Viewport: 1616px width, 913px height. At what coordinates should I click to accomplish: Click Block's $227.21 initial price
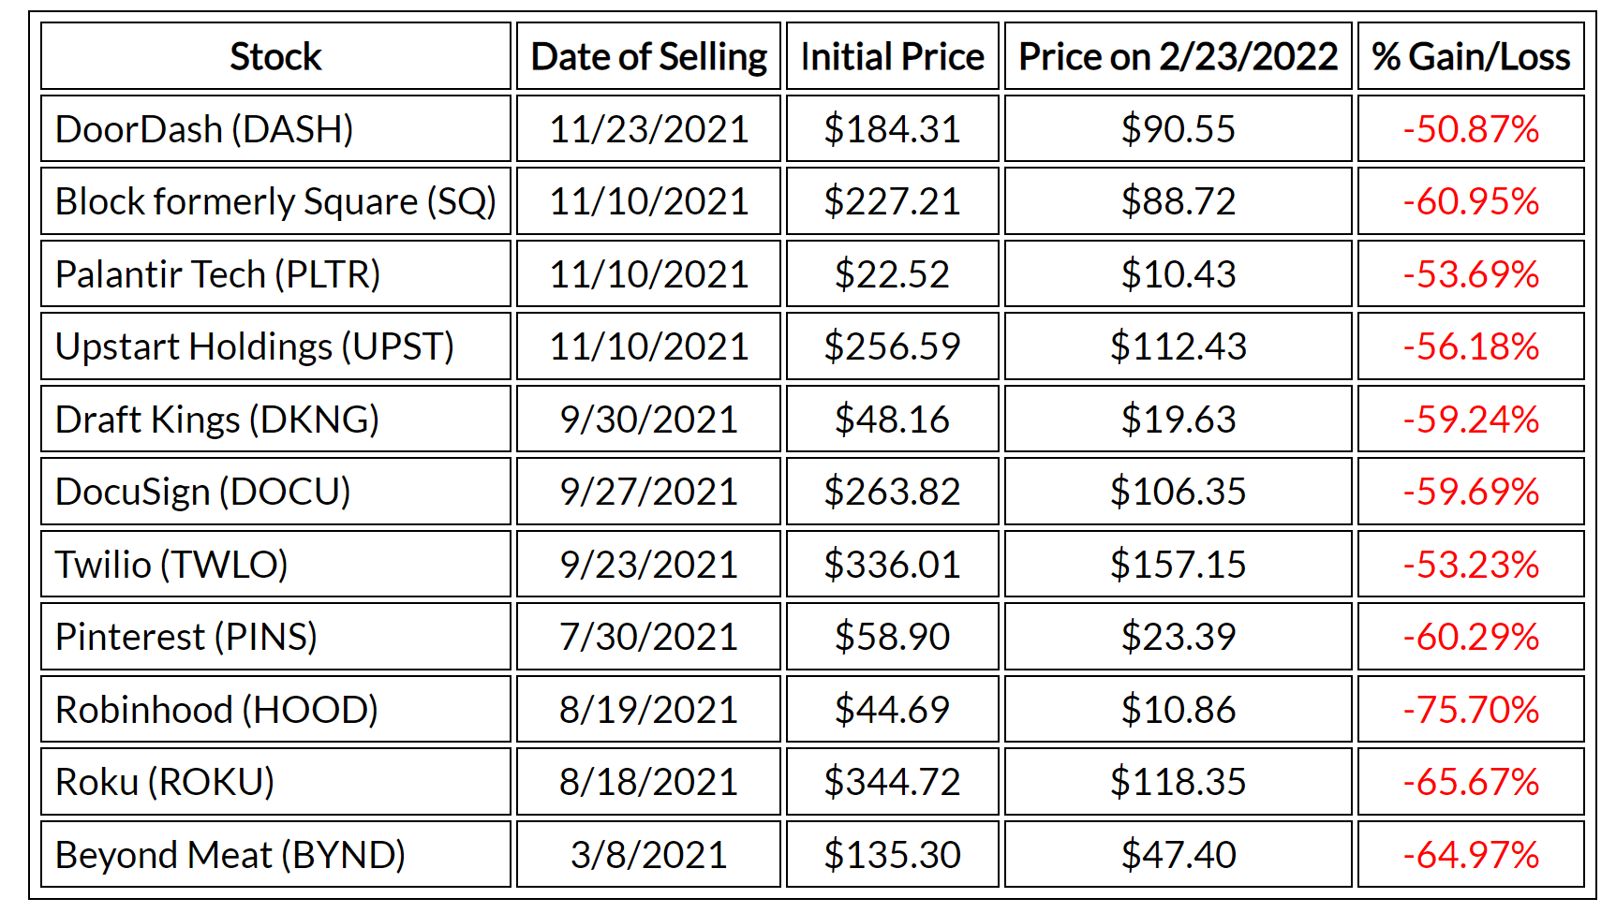click(892, 201)
